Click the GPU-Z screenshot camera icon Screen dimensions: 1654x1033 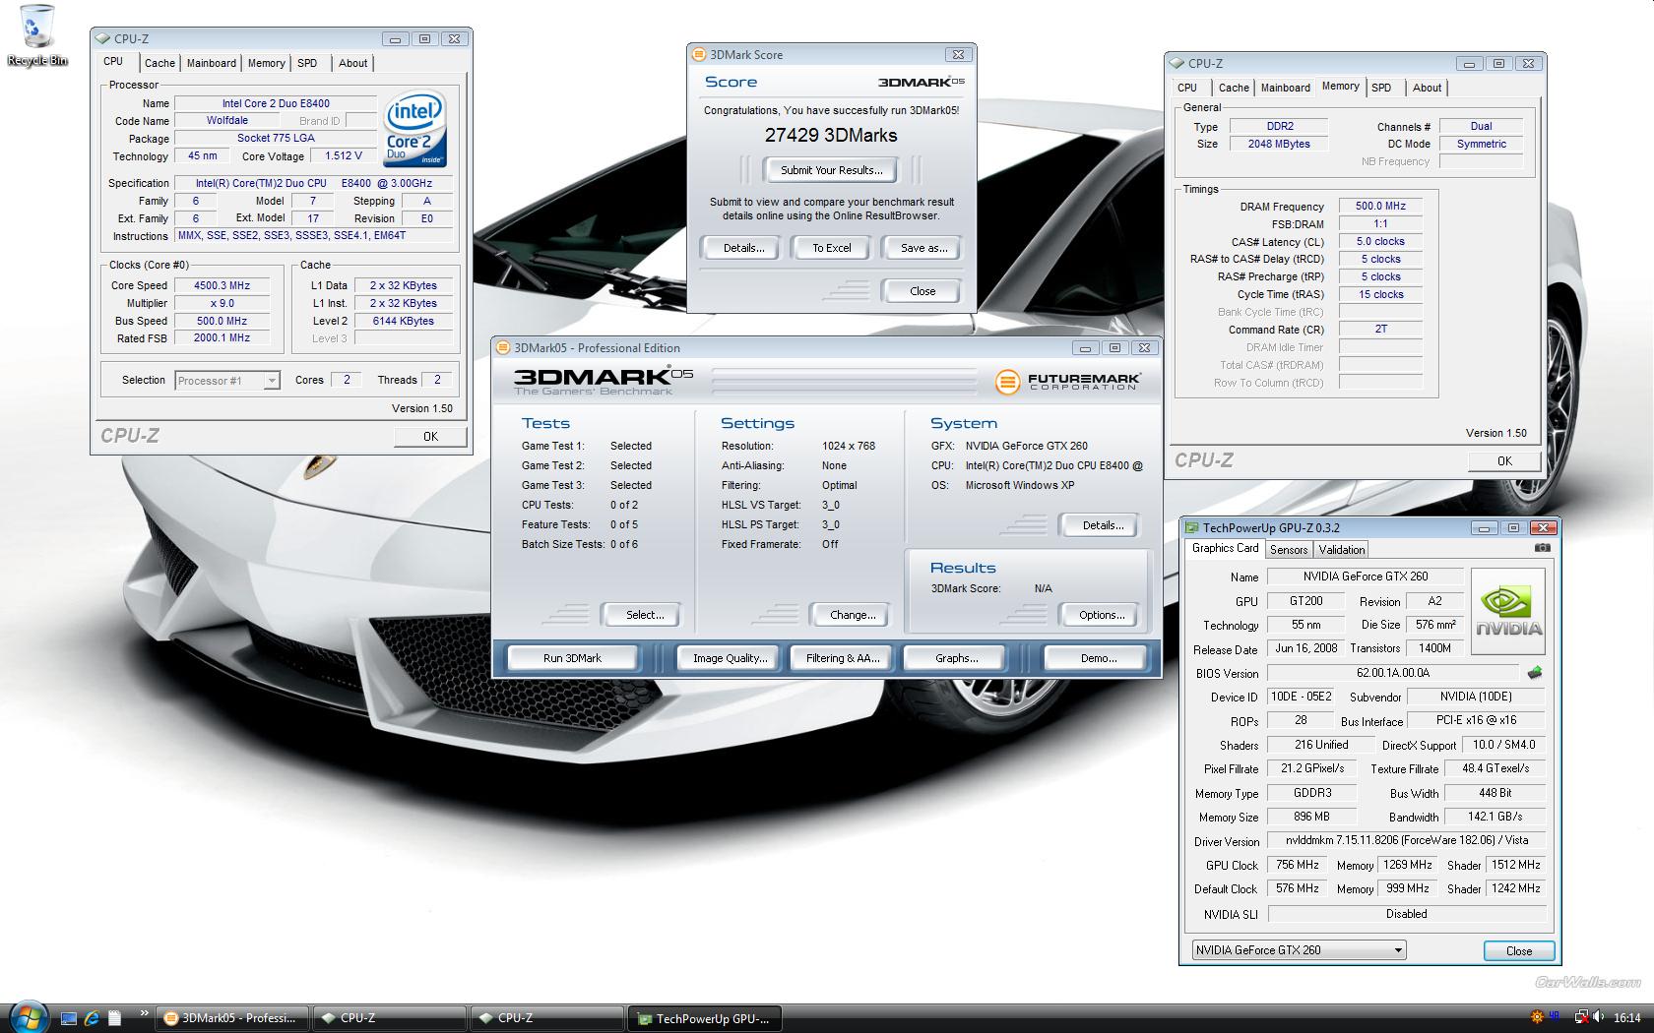(1542, 548)
